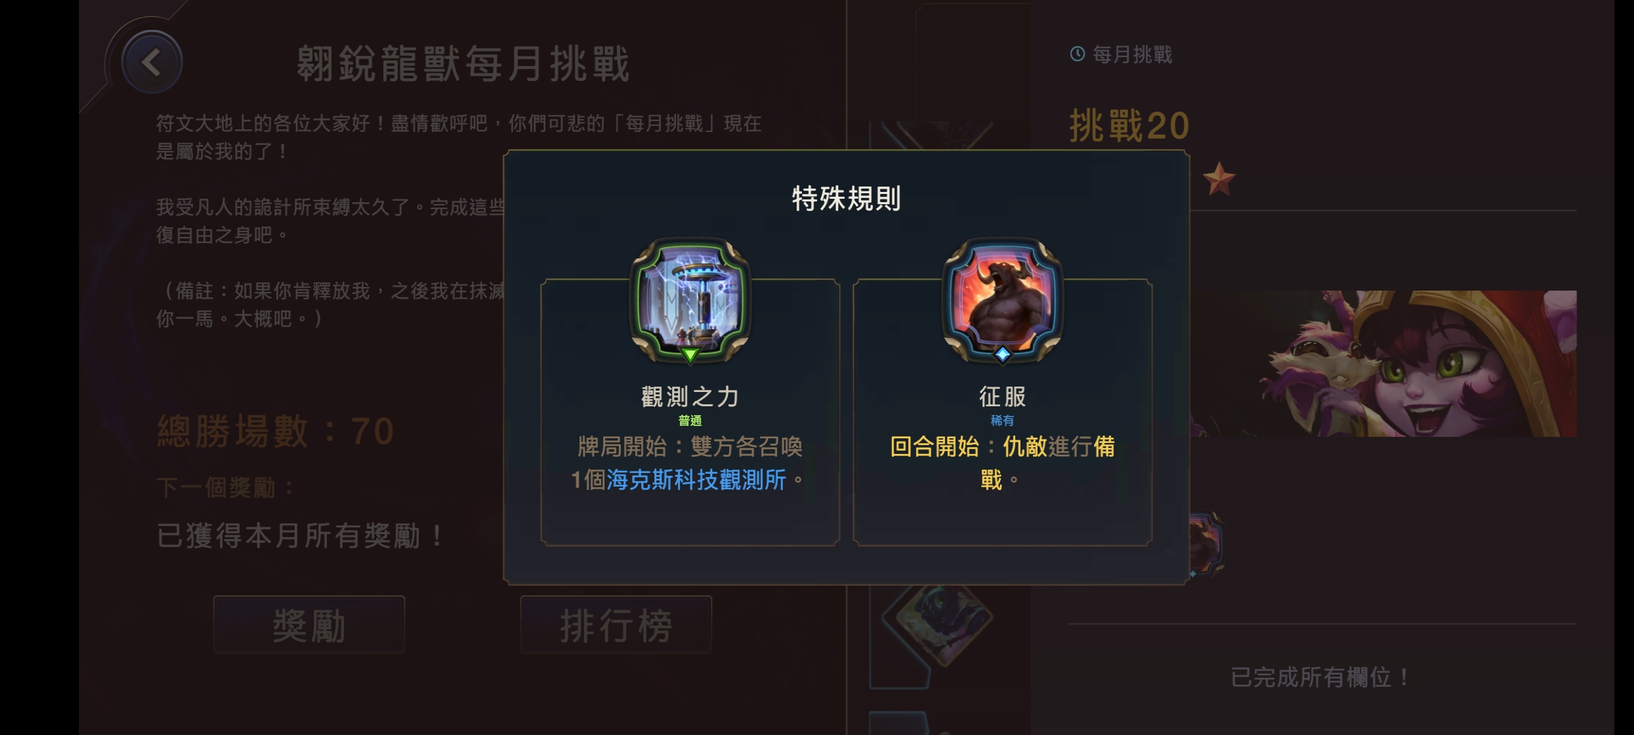
Task: Select the 征服 minotaur power icon
Action: pos(1002,299)
